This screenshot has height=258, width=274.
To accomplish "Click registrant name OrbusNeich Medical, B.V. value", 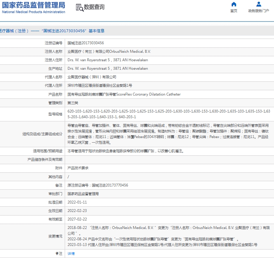I will pos(109,52).
